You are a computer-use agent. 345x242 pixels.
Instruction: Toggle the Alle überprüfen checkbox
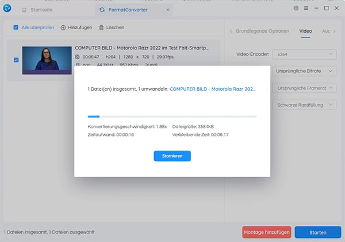point(16,27)
